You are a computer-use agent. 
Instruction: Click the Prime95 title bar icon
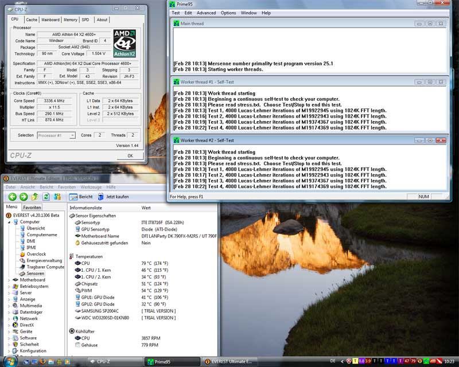(172, 4)
